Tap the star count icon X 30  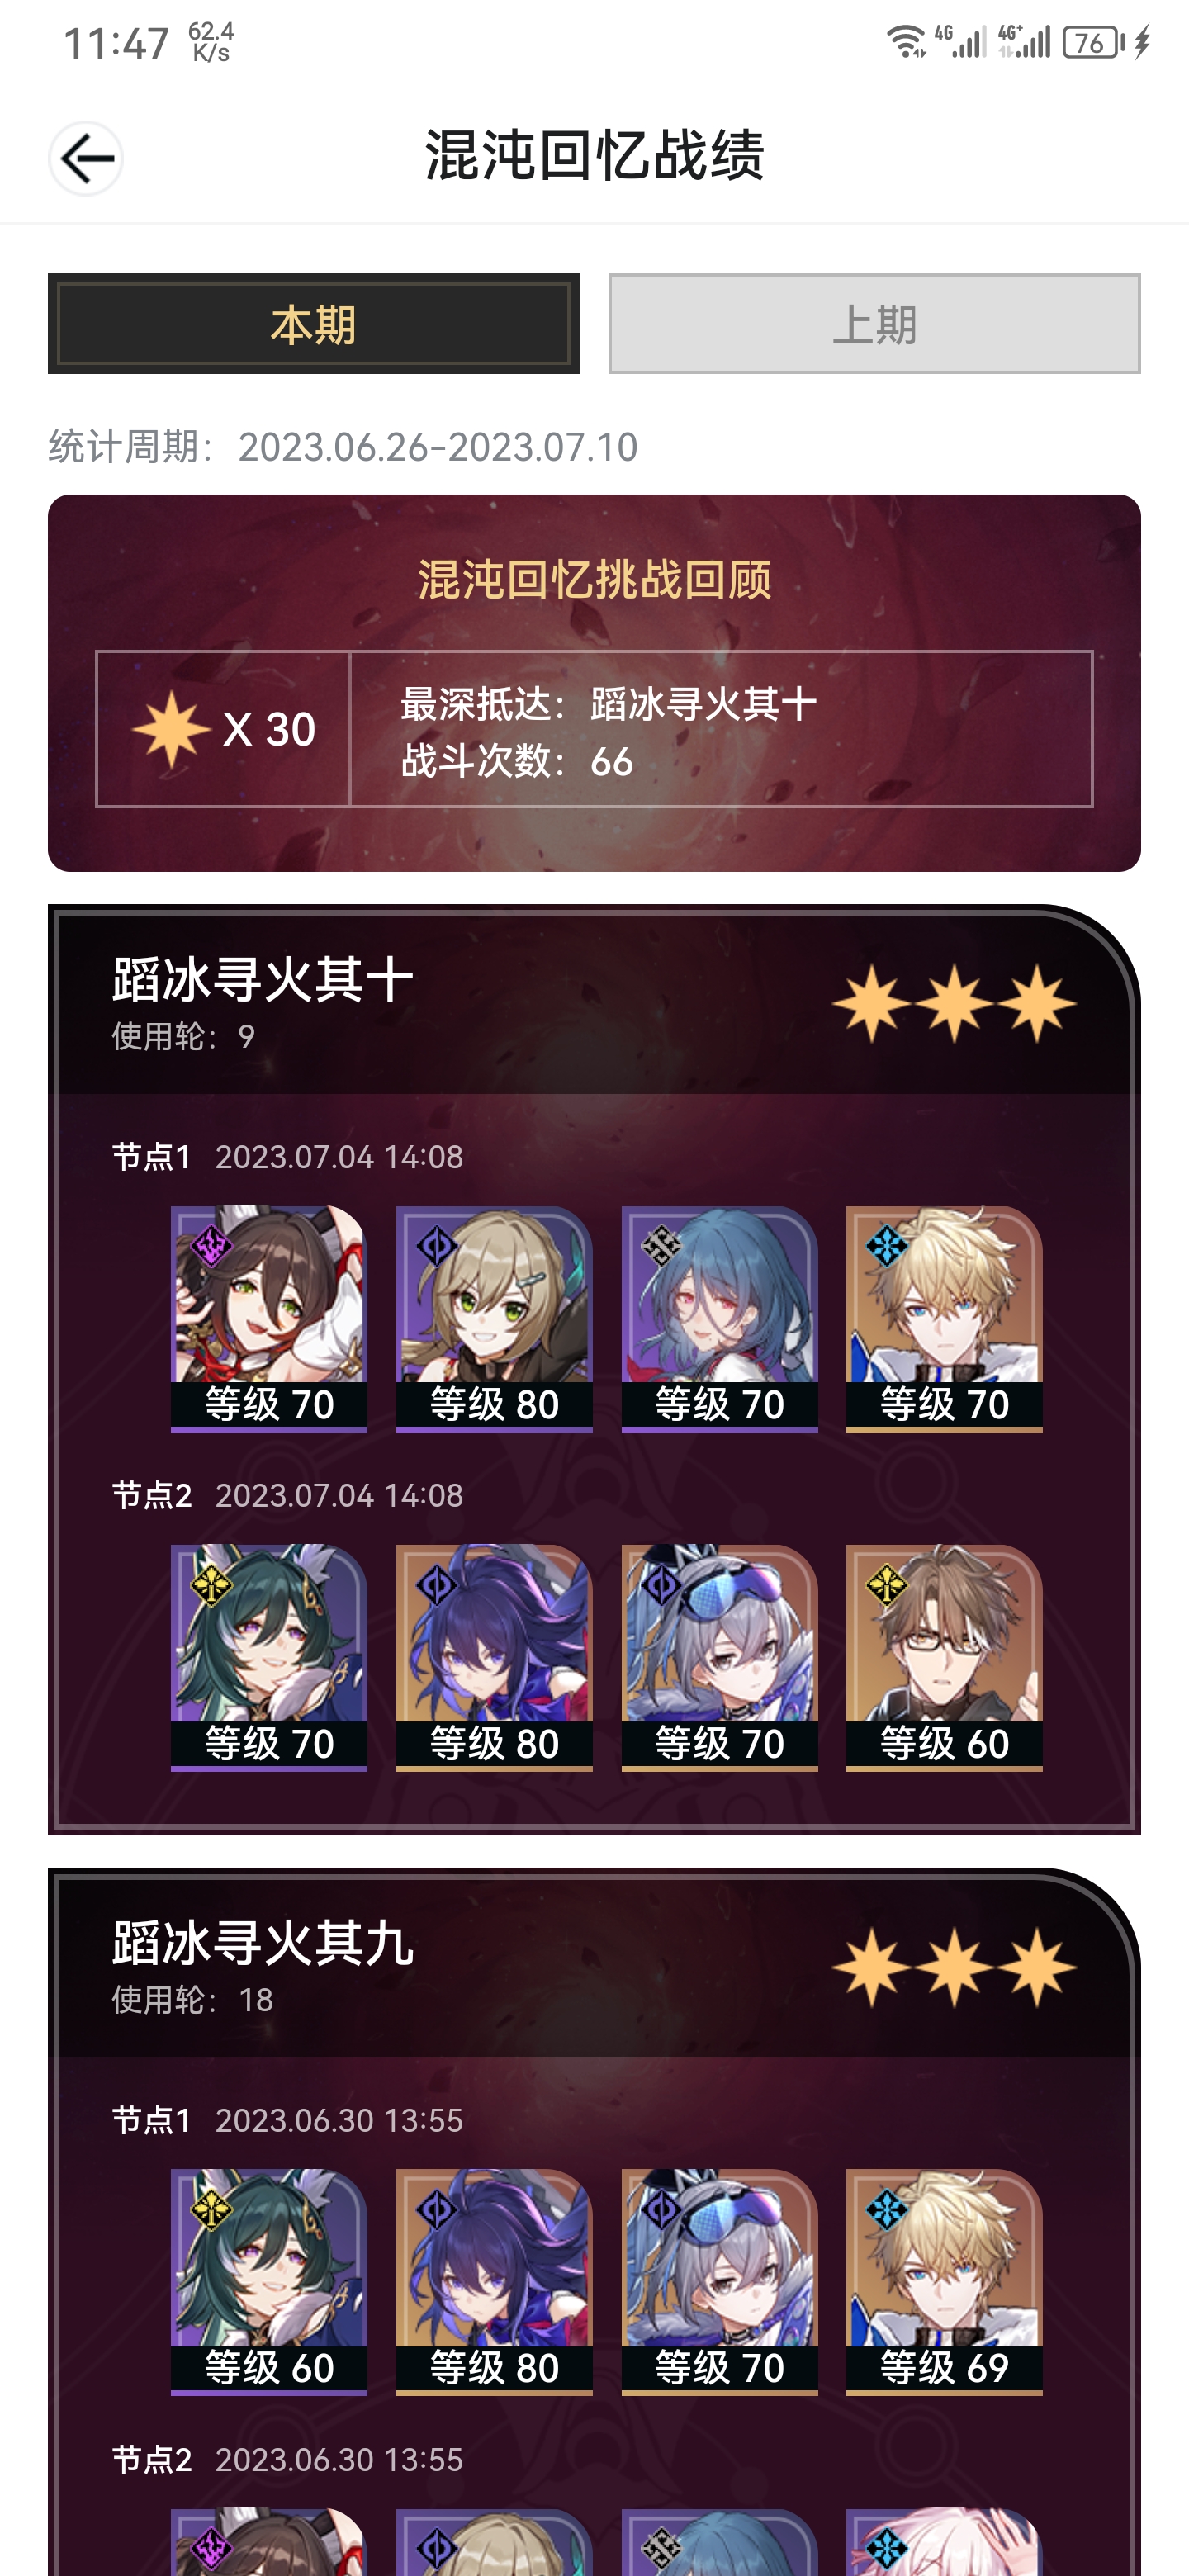224,729
